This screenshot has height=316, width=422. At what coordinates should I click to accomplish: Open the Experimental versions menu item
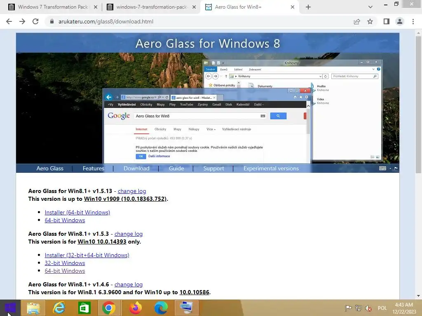271,168
